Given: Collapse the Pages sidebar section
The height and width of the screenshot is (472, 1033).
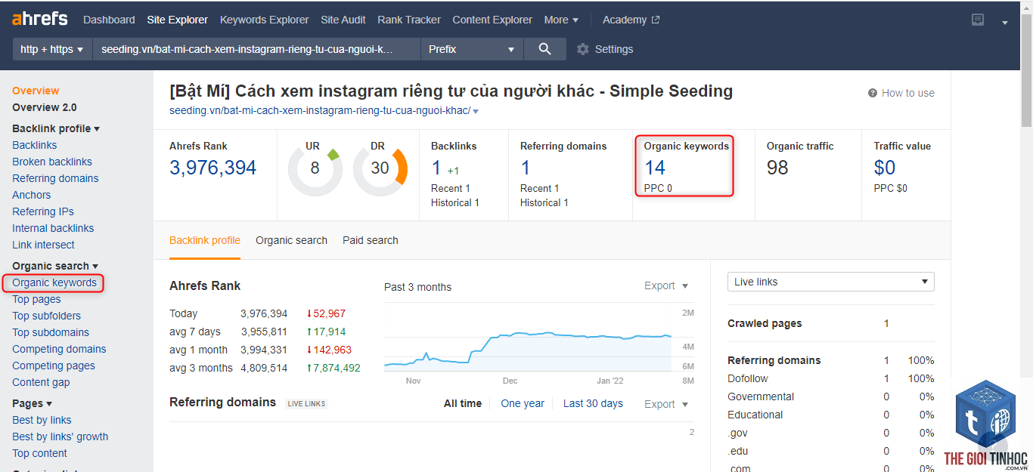Looking at the screenshot, I should [x=33, y=403].
